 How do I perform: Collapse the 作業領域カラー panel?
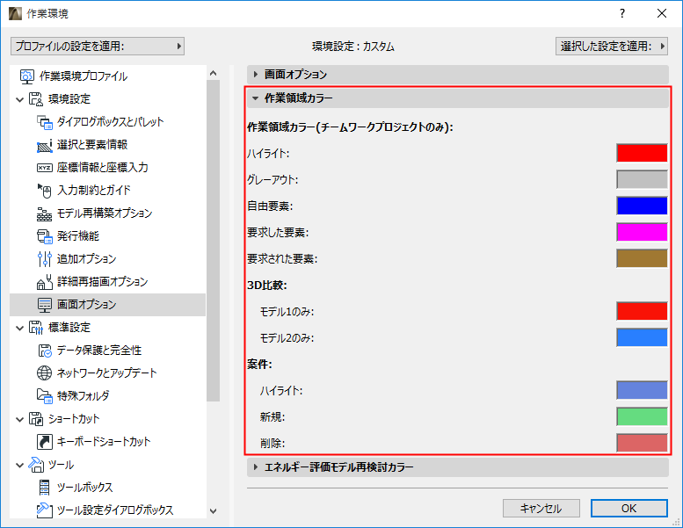(x=457, y=98)
